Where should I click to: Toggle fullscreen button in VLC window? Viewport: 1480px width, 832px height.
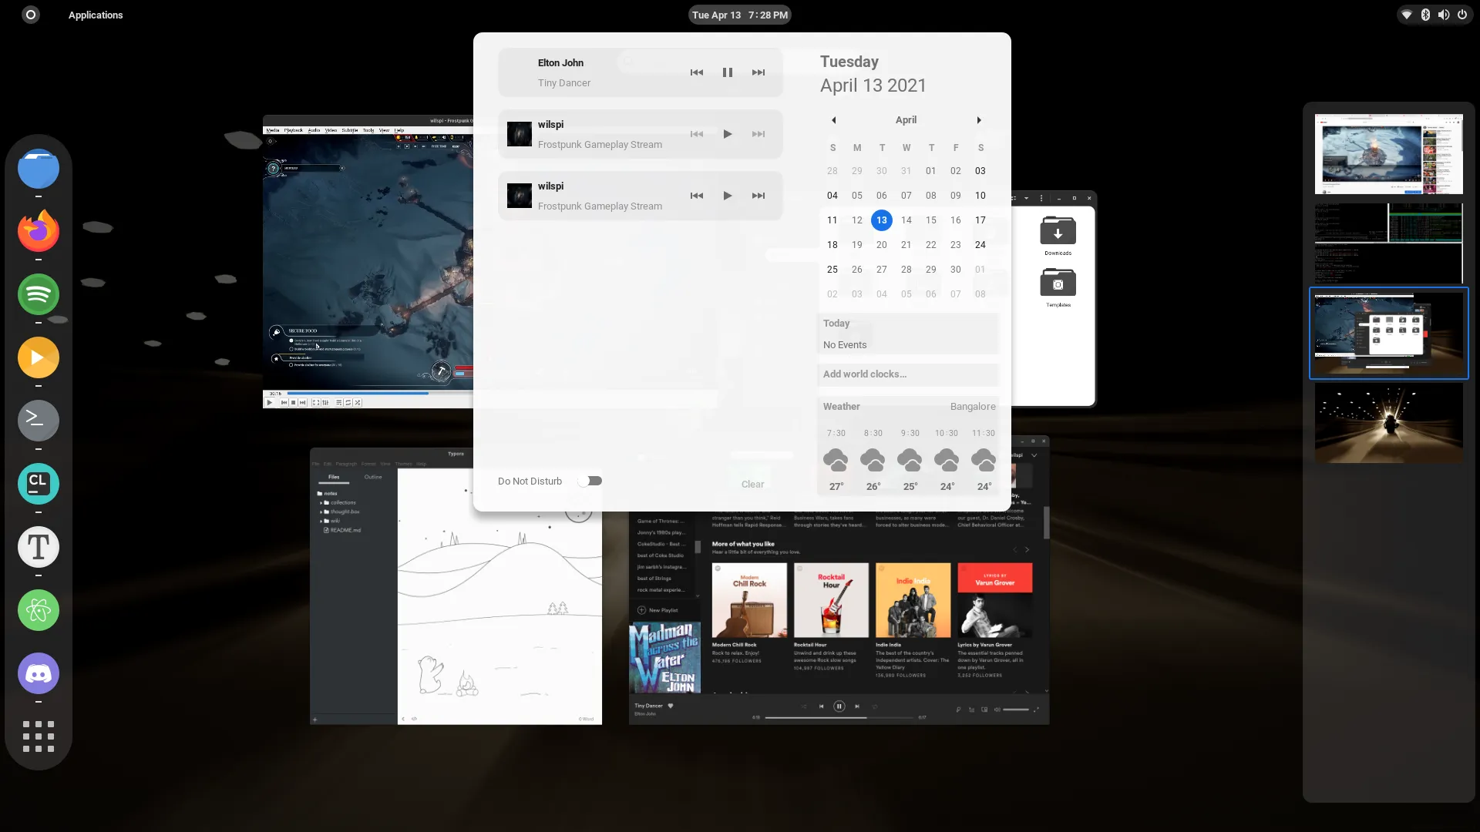point(316,402)
